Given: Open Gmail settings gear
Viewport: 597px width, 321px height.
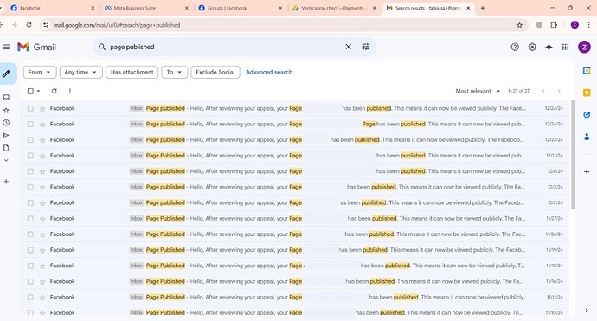Looking at the screenshot, I should (532, 47).
